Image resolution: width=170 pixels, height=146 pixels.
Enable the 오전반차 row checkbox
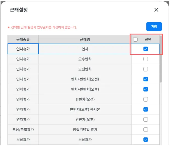click(x=146, y=69)
